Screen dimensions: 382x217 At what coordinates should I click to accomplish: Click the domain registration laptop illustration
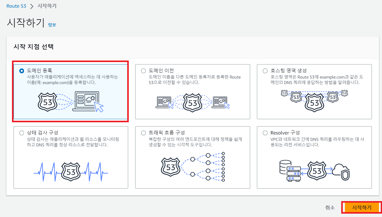point(71,101)
